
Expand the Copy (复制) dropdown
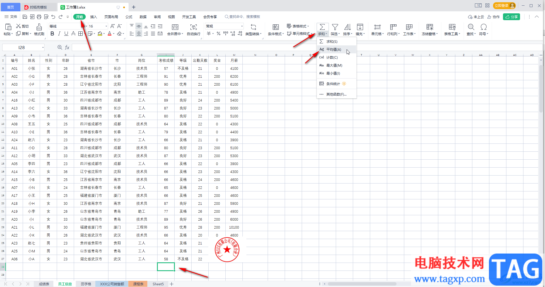30,33
